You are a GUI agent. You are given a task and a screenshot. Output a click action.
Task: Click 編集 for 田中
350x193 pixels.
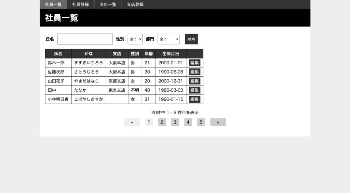[x=194, y=90]
